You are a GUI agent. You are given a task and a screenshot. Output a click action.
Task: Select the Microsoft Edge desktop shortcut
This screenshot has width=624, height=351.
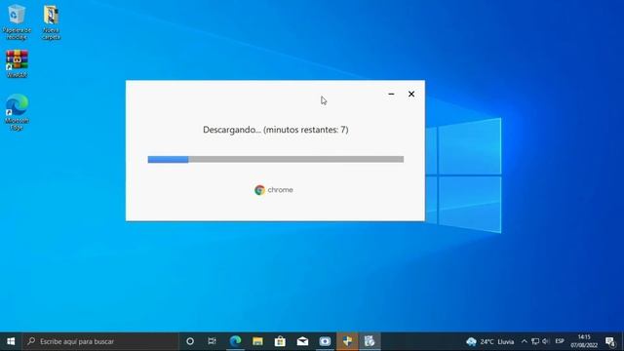(x=17, y=112)
